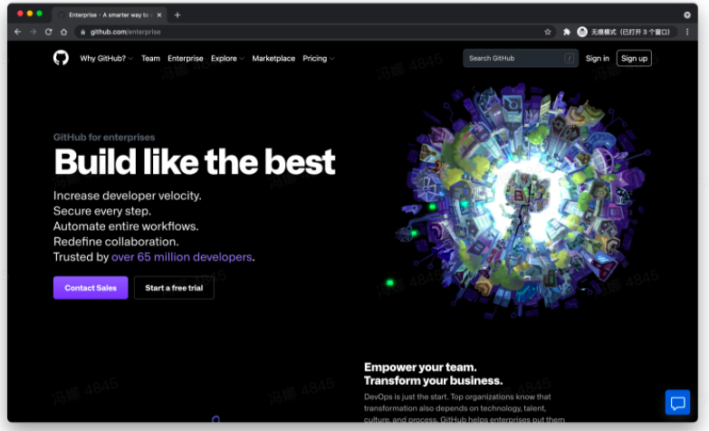Click Sign in link
The height and width of the screenshot is (431, 709).
(x=598, y=58)
